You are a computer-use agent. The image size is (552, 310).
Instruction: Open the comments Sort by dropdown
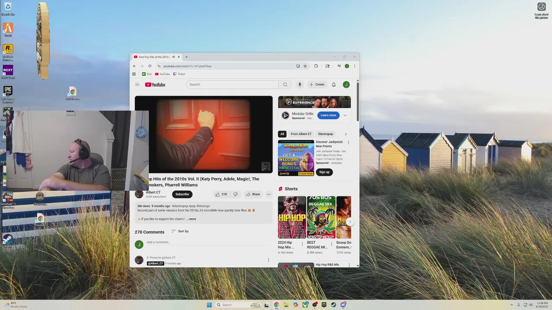point(180,231)
